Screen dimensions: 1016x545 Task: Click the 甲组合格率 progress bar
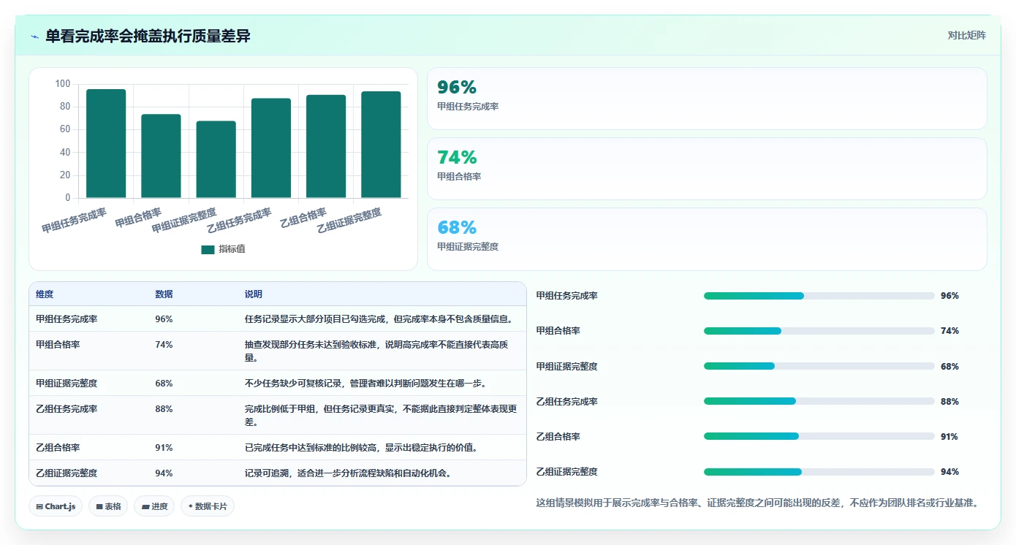tap(819, 331)
